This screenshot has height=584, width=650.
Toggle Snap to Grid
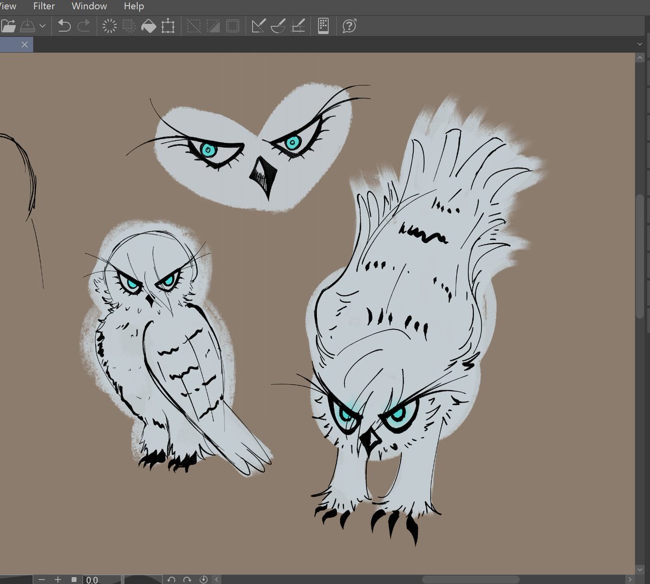coord(298,25)
